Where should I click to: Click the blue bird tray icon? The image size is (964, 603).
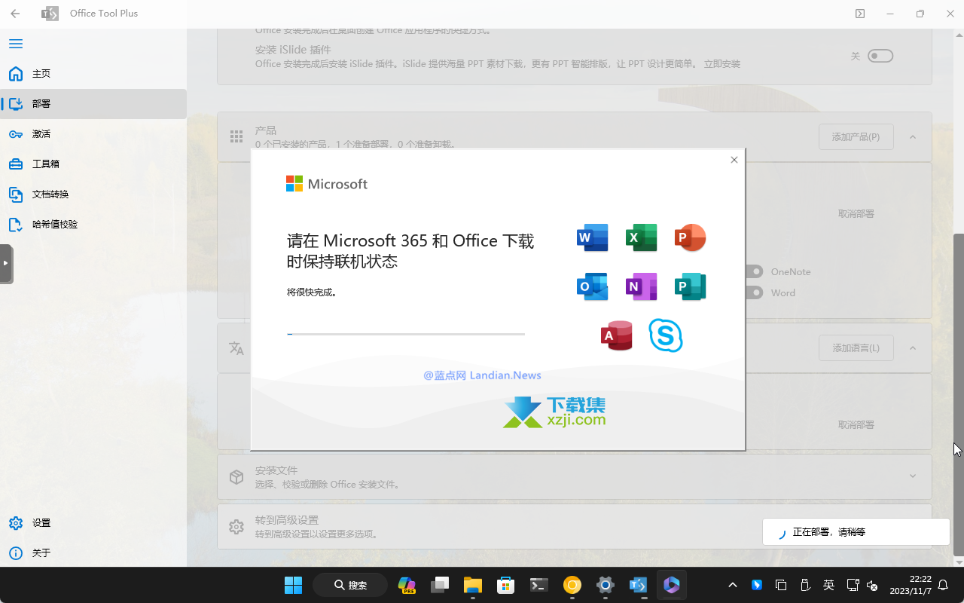(757, 585)
